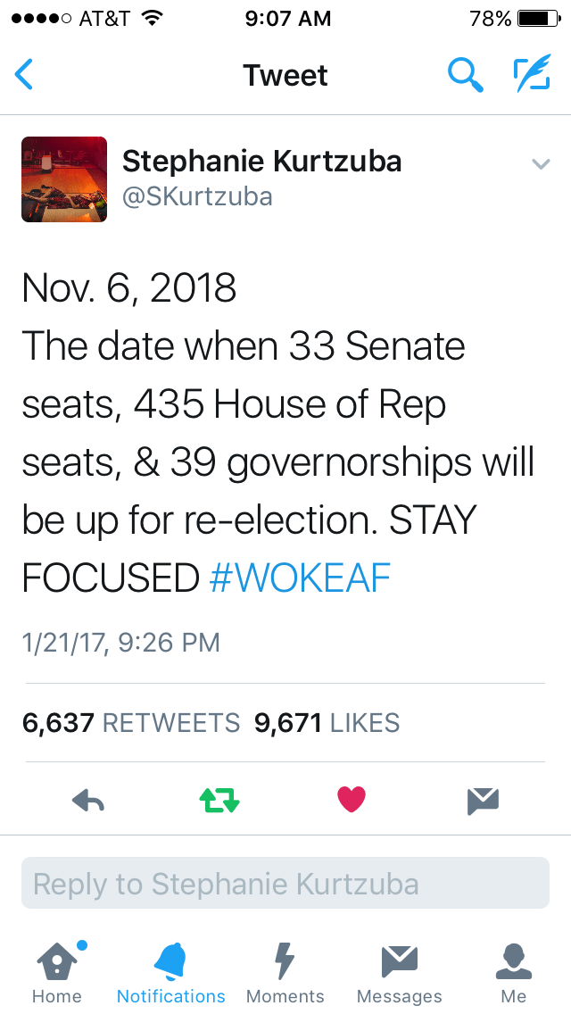The width and height of the screenshot is (571, 1014).
Task: Open the Messages tab
Action: click(399, 972)
